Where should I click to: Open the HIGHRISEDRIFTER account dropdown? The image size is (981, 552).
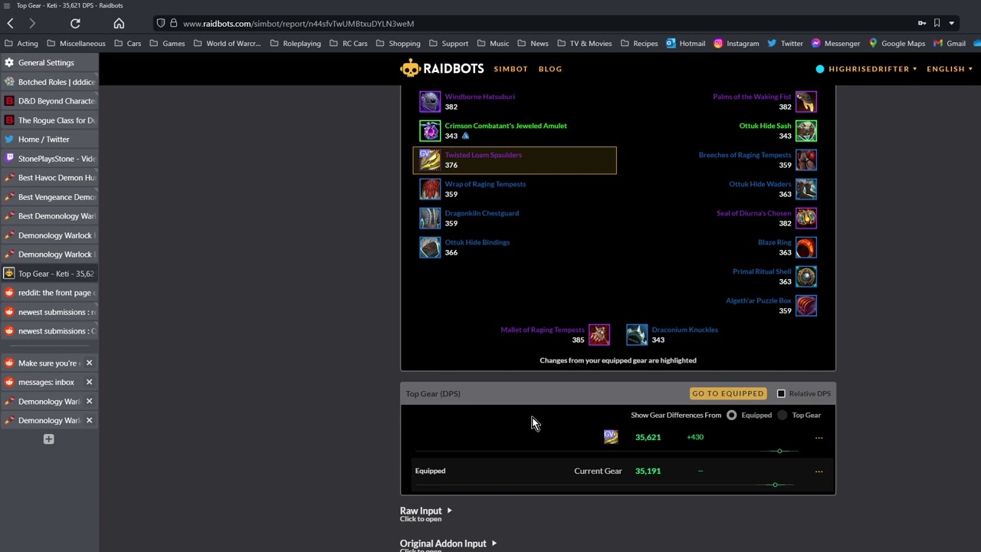(867, 69)
